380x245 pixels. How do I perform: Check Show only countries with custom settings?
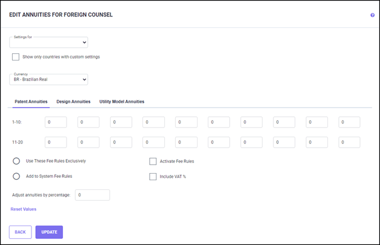(x=16, y=57)
